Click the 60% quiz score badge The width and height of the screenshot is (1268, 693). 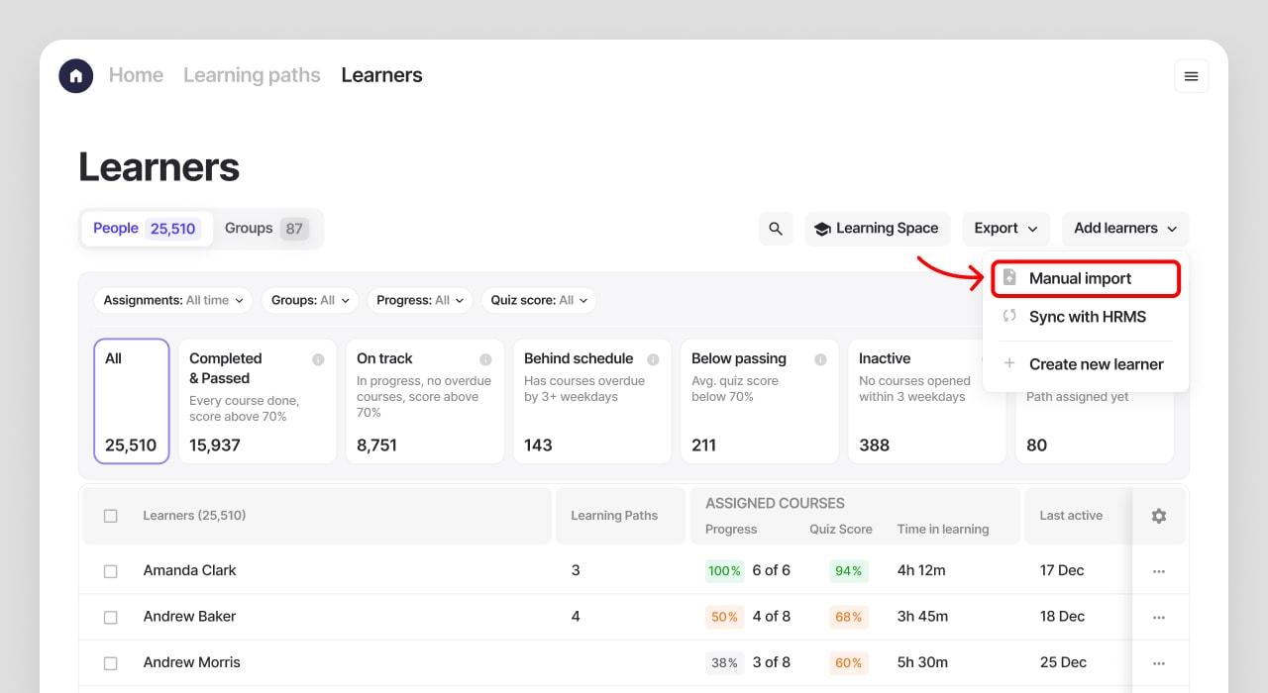pos(849,663)
